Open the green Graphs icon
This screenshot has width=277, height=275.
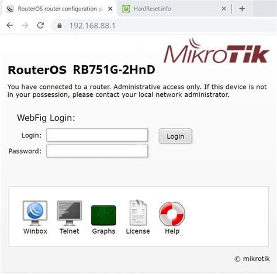(x=103, y=215)
